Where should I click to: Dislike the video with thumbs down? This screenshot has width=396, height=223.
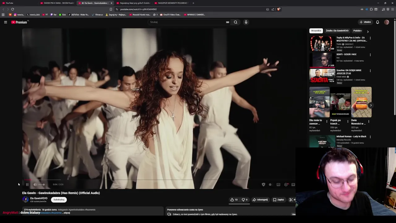244,200
